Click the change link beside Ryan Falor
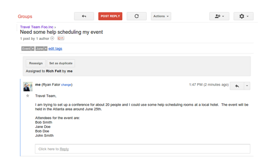Image resolution: width=270 pixels, height=164 pixels. click(66, 85)
